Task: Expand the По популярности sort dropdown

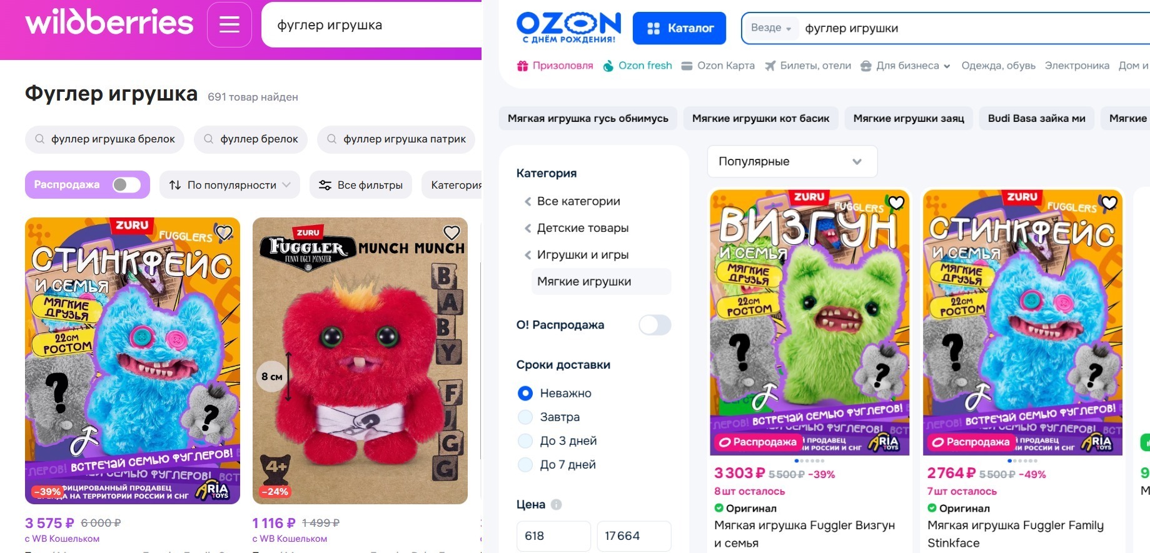Action: [x=229, y=185]
